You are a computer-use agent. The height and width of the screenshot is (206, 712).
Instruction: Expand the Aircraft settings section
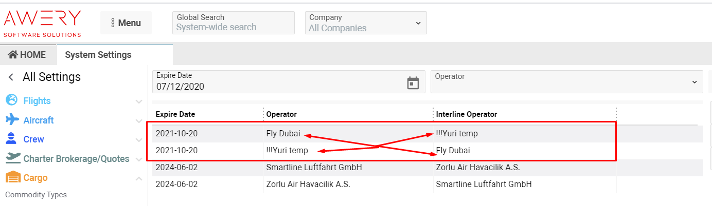(x=138, y=121)
